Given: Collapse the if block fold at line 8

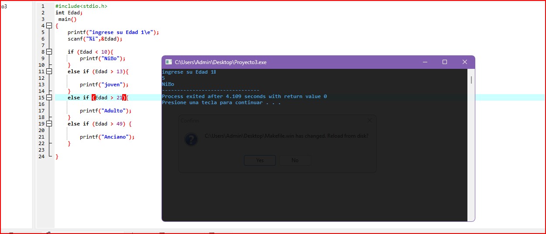Looking at the screenshot, I should click(49, 52).
